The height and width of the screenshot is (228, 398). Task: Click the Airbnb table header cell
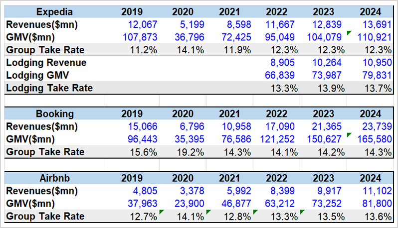pos(54,178)
